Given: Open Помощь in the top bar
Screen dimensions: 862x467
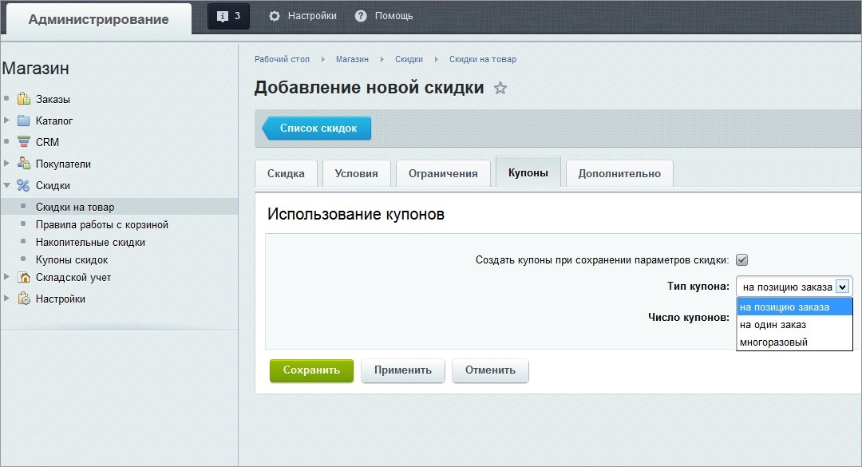Looking at the screenshot, I should click(x=393, y=16).
